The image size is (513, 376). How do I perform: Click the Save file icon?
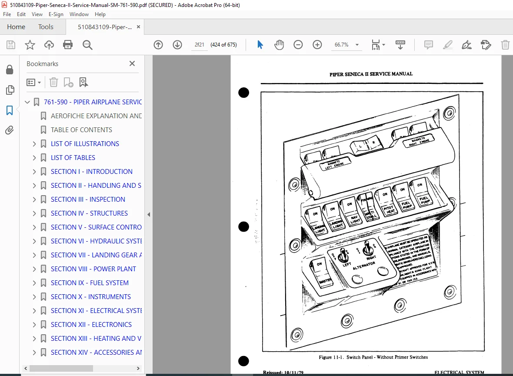(x=11, y=45)
